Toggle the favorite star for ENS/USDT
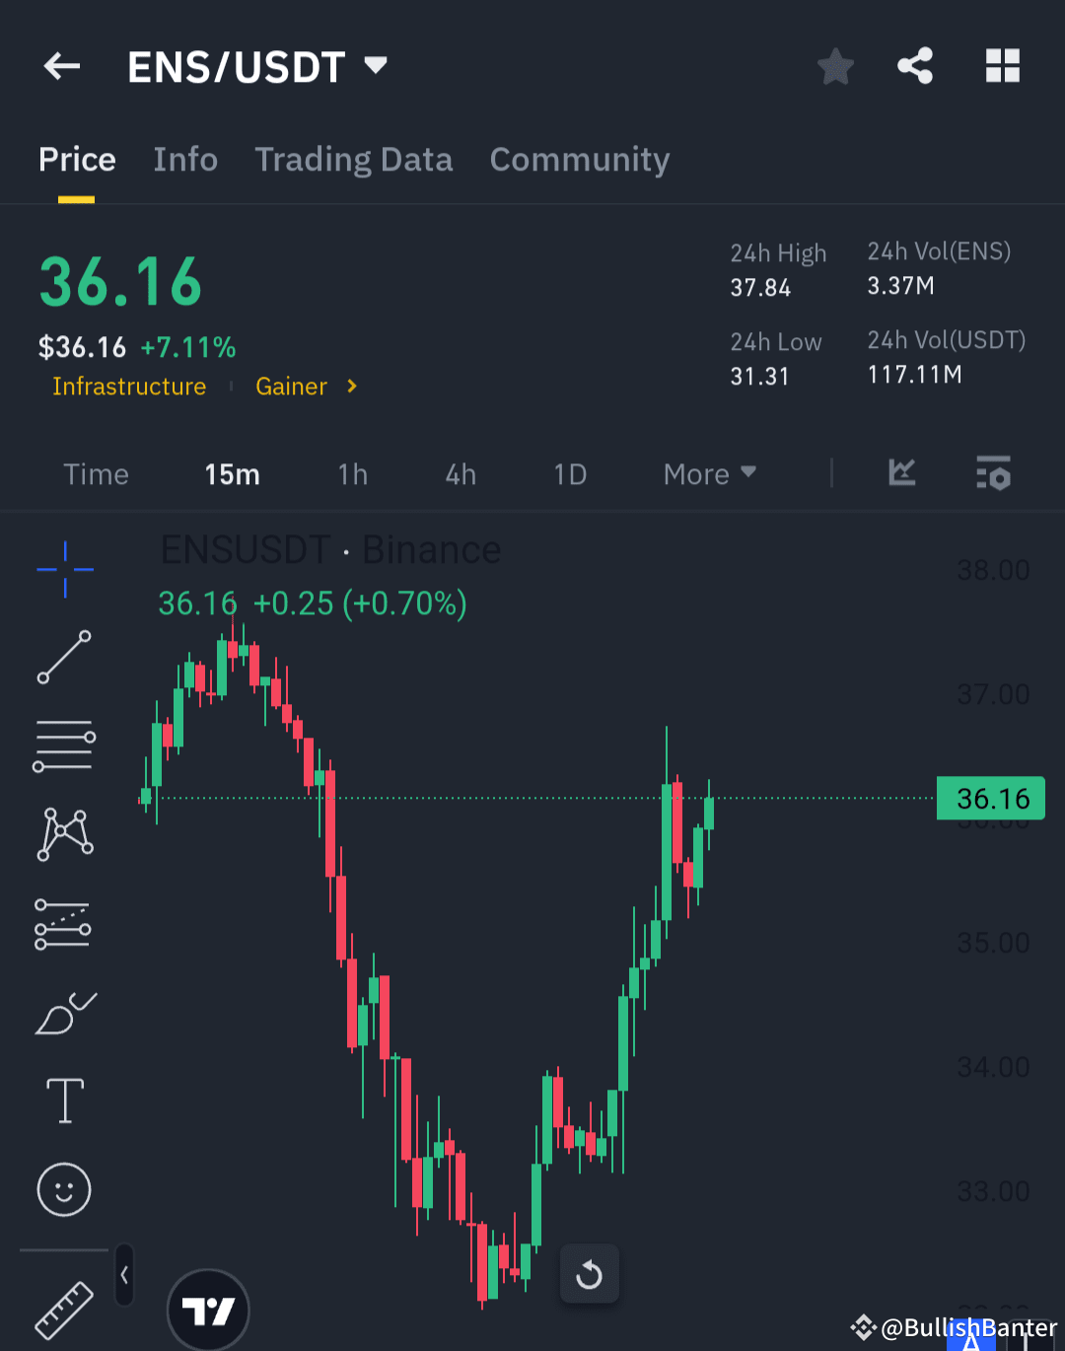1065x1351 pixels. 835,66
